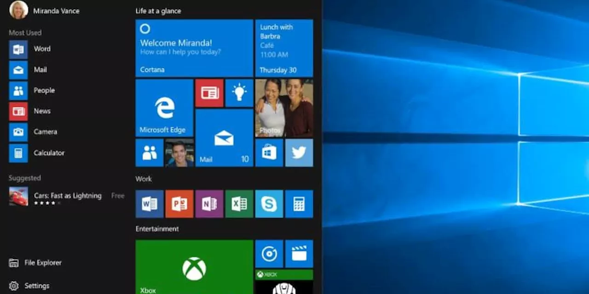This screenshot has height=294, width=589.
Task: Launch the Word tile in Work group
Action: point(150,204)
